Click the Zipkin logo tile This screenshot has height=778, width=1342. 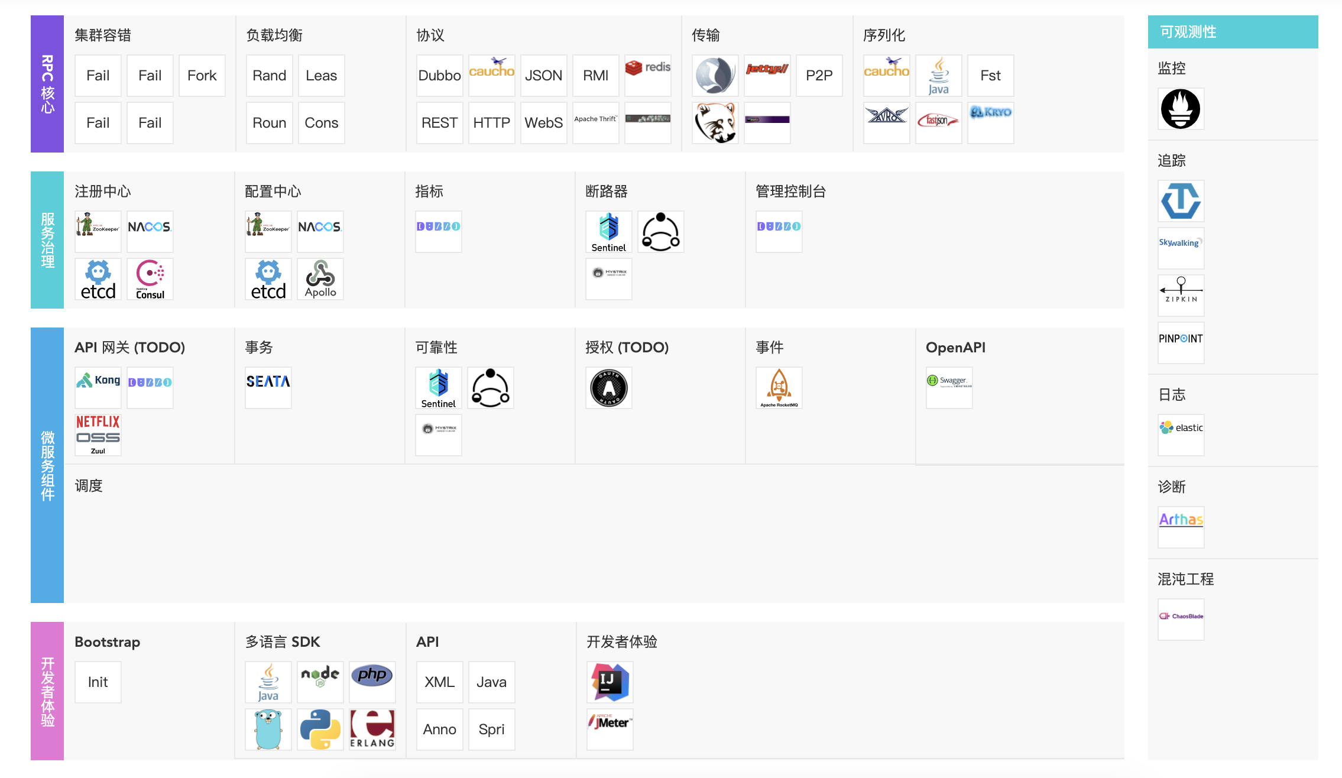pos(1181,296)
